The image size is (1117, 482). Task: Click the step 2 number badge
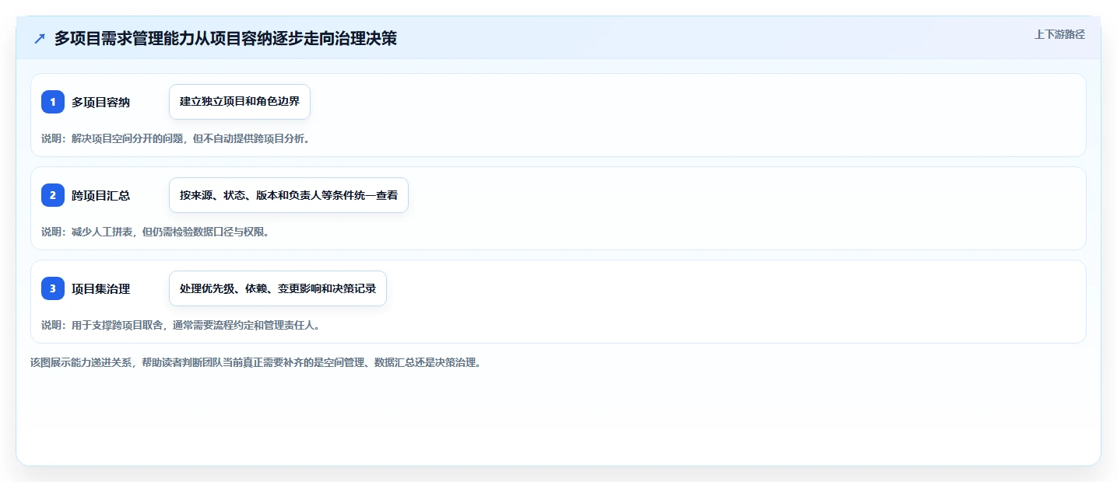pos(53,195)
